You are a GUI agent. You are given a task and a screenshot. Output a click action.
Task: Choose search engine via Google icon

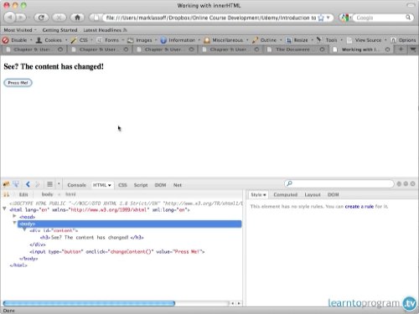[x=345, y=18]
